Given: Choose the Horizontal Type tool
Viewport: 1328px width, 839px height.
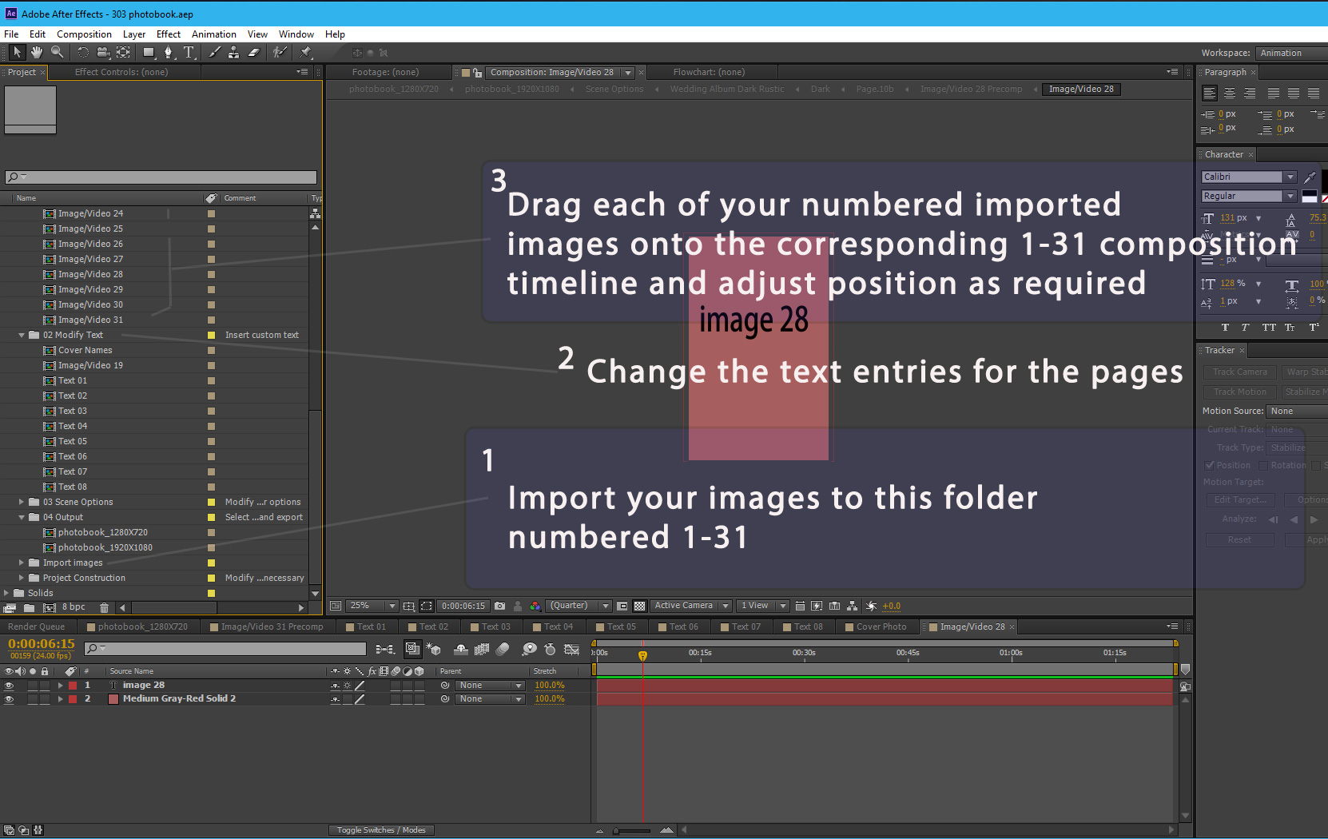Looking at the screenshot, I should pos(189,53).
